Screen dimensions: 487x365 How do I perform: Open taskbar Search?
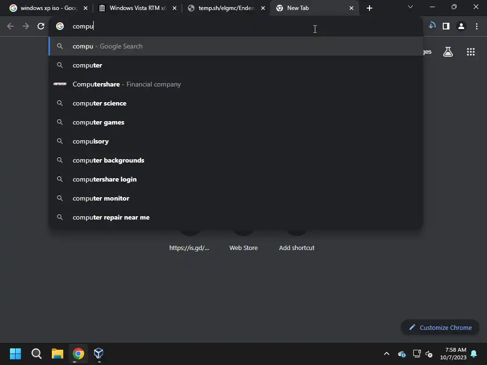pyautogui.click(x=36, y=354)
